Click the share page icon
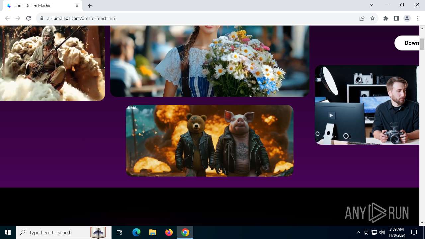The image size is (425, 239). pyautogui.click(x=362, y=18)
